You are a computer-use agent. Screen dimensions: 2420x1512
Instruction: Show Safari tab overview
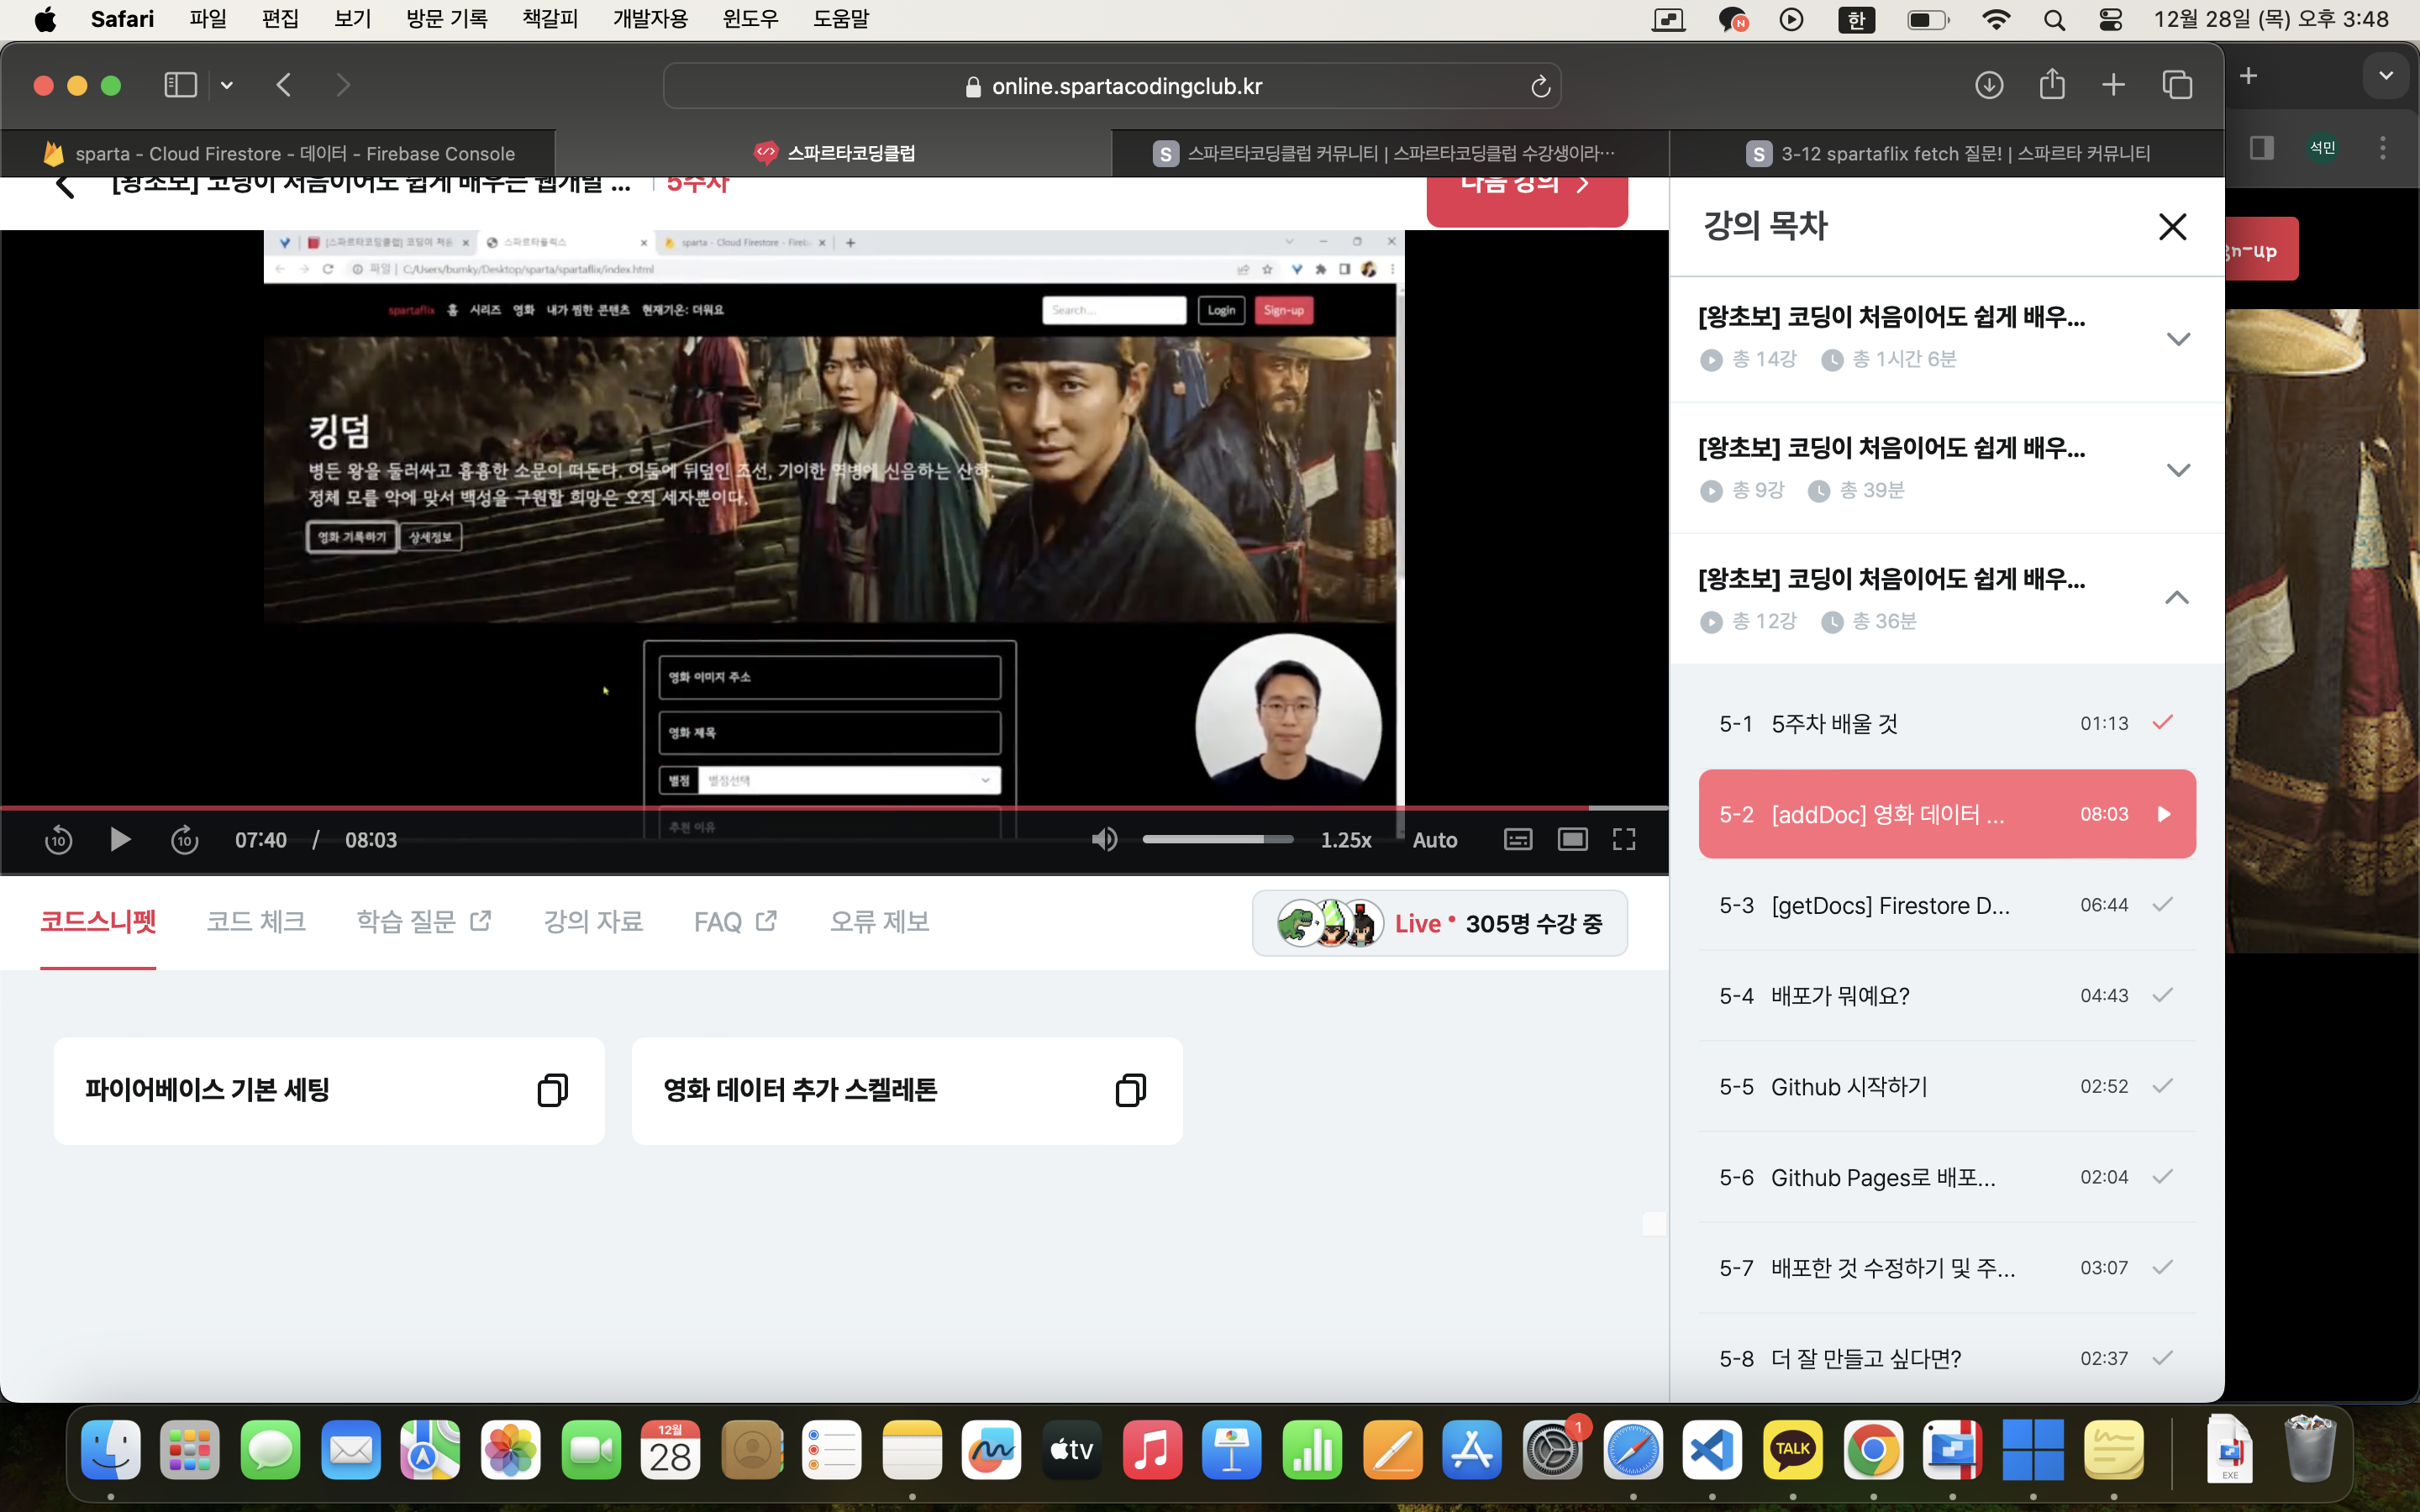[x=2177, y=85]
